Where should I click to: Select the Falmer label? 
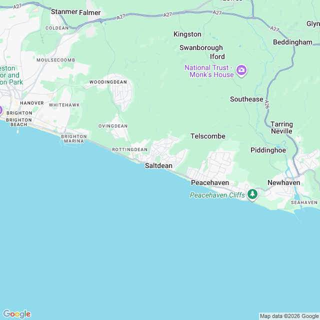tap(90, 12)
